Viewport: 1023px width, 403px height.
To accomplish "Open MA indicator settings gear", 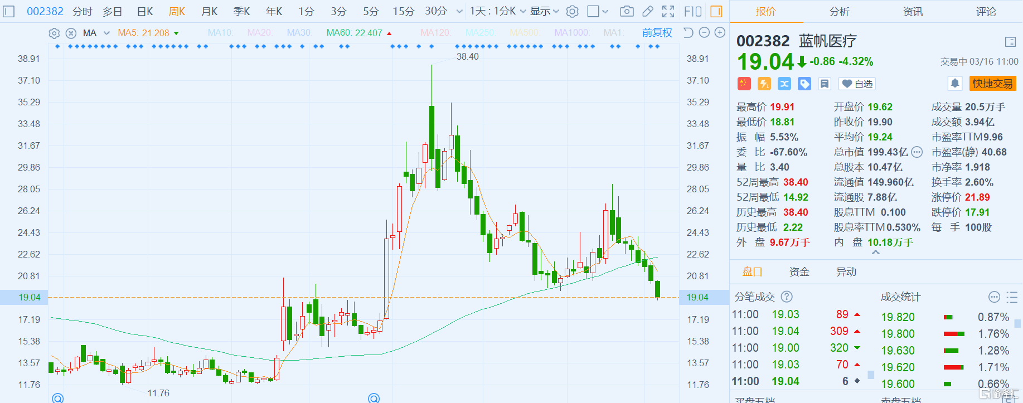I will [54, 33].
